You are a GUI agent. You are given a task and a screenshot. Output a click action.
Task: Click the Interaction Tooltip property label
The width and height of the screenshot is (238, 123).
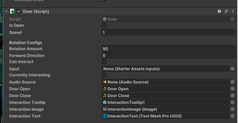coord(27,103)
